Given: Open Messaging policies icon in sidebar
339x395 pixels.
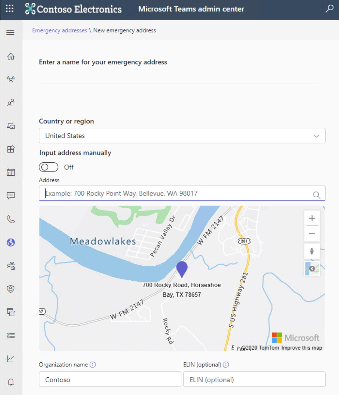Looking at the screenshot, I should pos(11,196).
